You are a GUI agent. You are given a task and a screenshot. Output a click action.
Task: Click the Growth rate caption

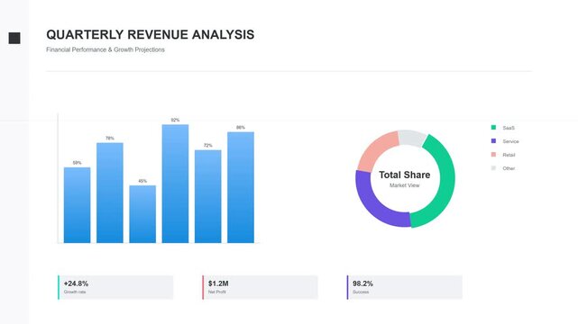[75, 292]
